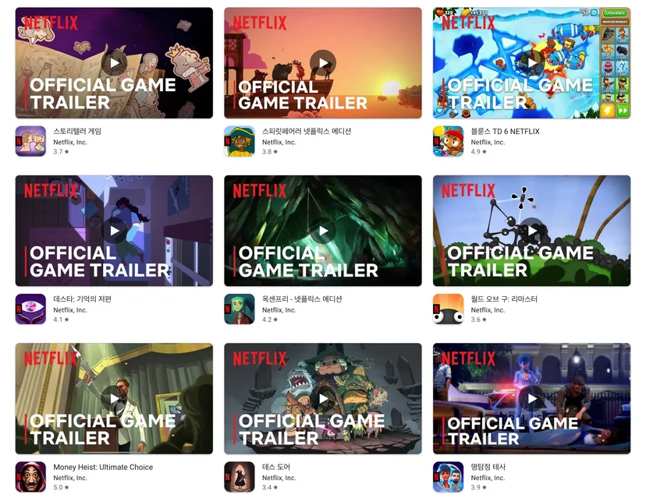Play the 옥센프리 trailer video
The image size is (646, 498).
tap(323, 231)
